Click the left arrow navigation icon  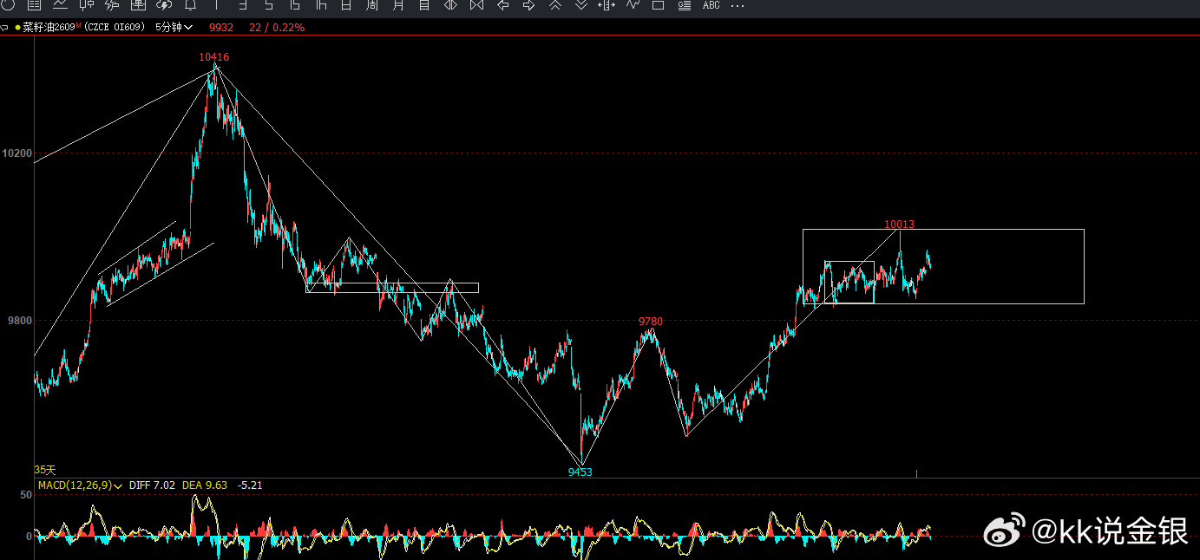(502, 5)
